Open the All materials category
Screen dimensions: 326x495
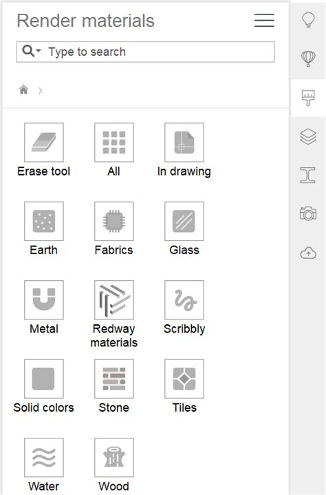tap(114, 143)
